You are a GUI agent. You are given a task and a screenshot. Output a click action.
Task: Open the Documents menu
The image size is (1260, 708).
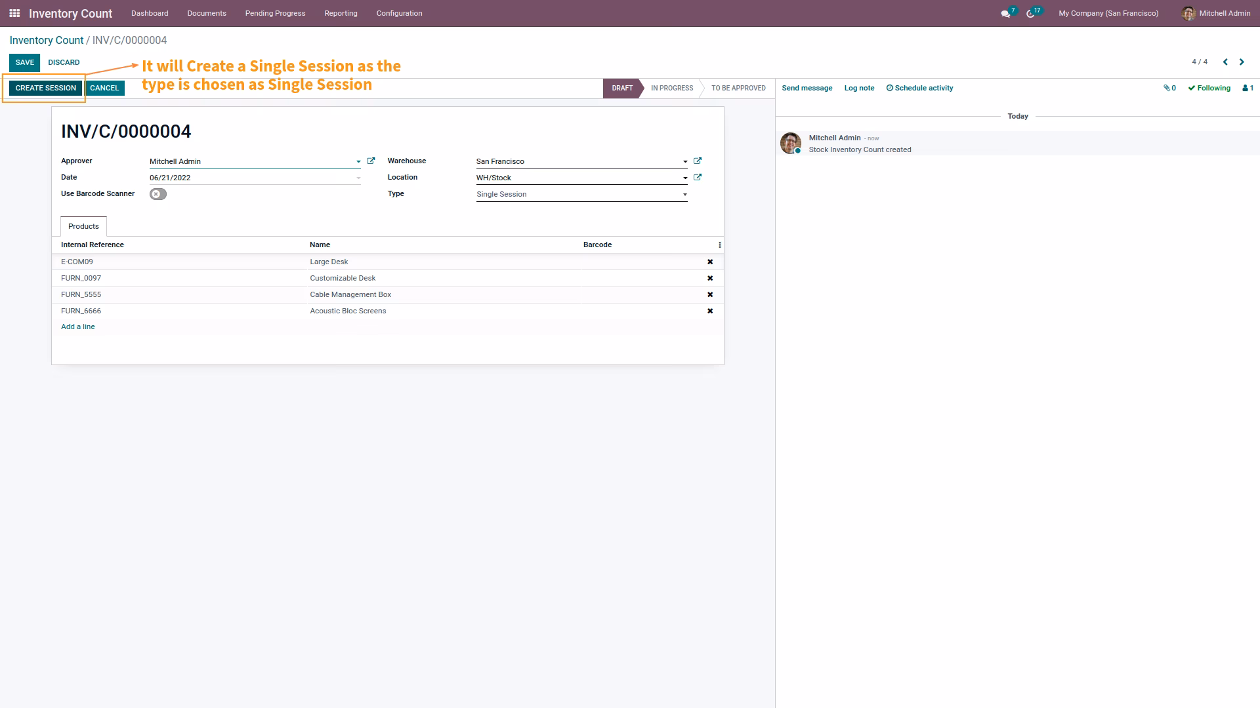click(207, 13)
